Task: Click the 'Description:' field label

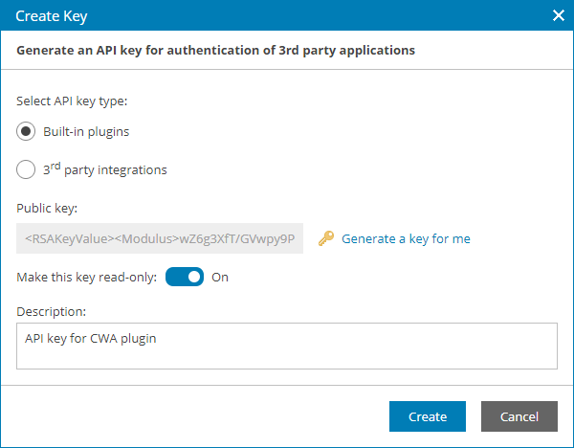Action: [52, 311]
